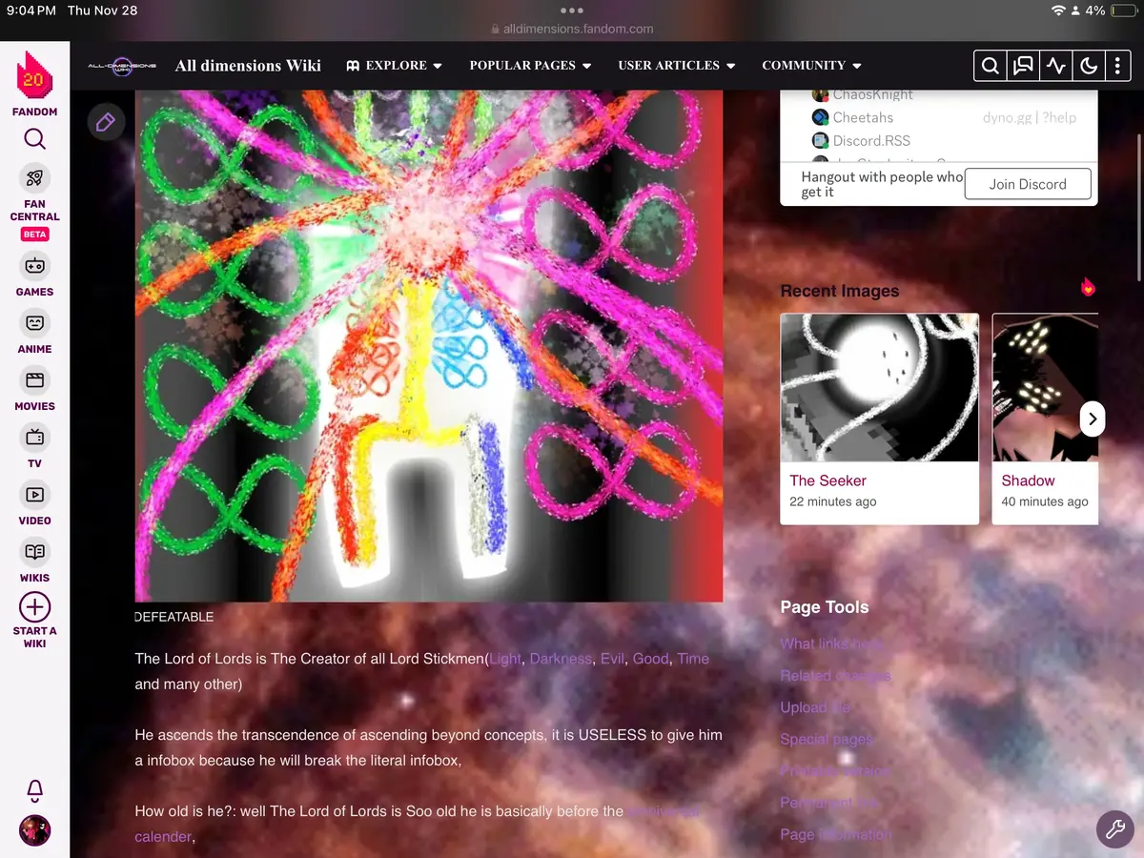Open Fan Central rocket icon
Image resolution: width=1144 pixels, height=858 pixels.
pos(34,178)
